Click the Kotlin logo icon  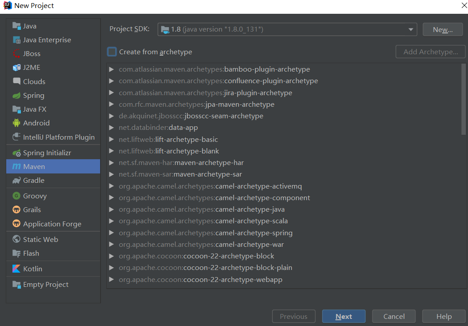(16, 269)
